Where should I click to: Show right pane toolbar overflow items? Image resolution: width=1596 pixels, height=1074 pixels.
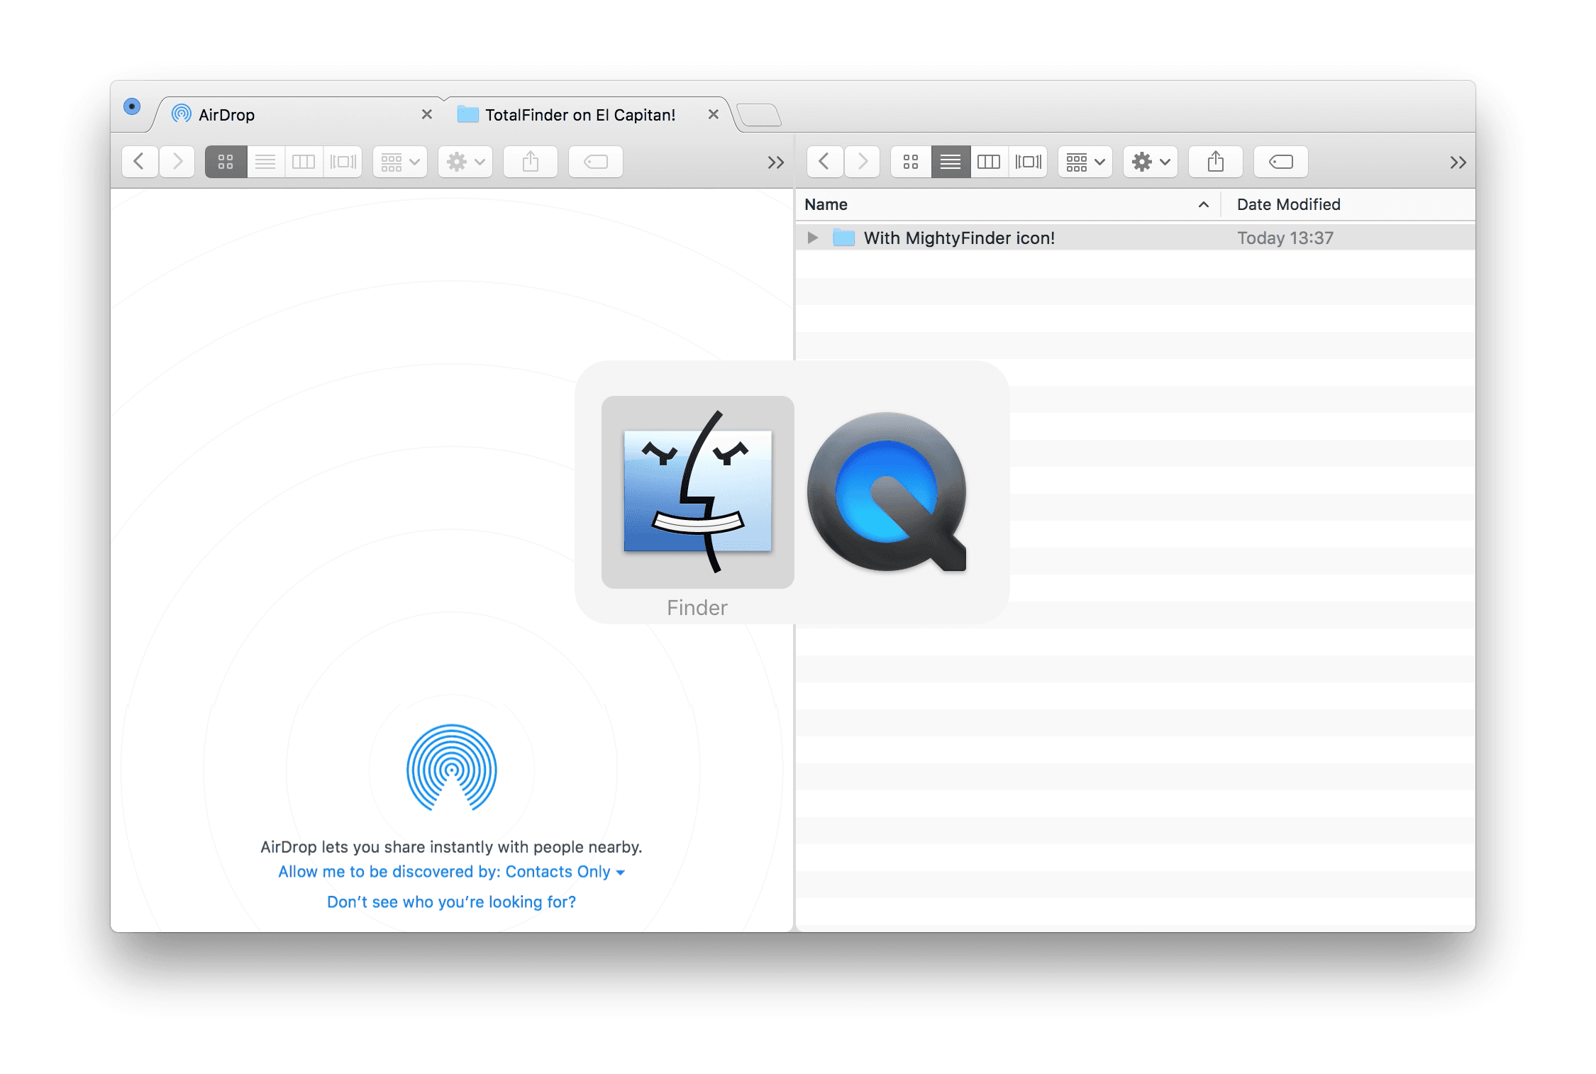(1458, 162)
